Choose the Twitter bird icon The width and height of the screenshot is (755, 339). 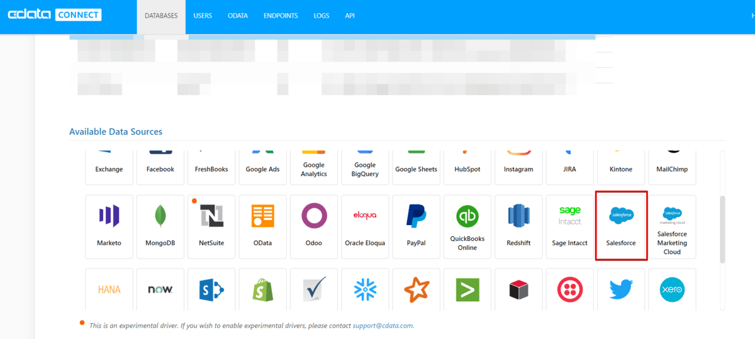point(621,289)
